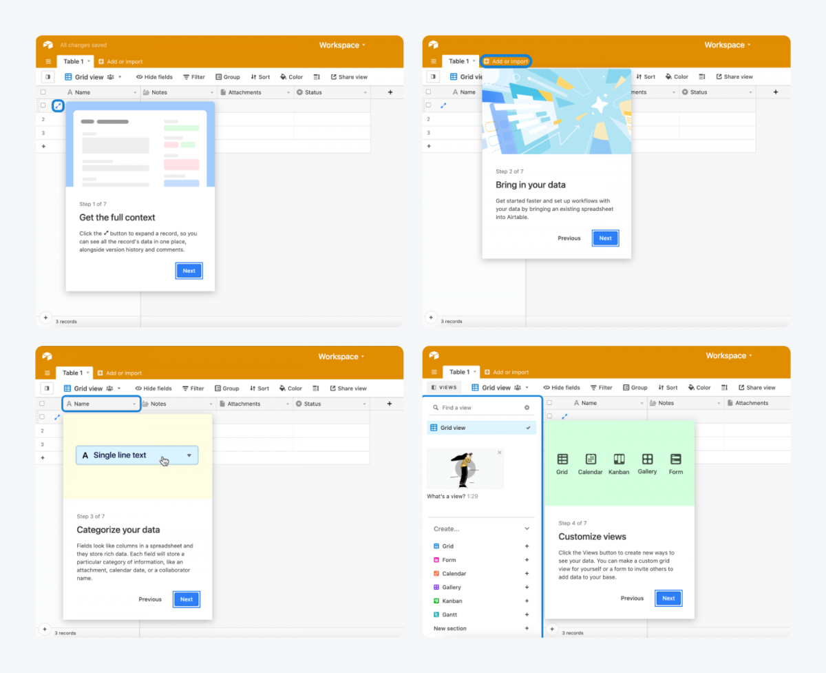Click Hide fields in Step 1 panel toolbar
Image resolution: width=826 pixels, height=673 pixels.
click(x=154, y=77)
